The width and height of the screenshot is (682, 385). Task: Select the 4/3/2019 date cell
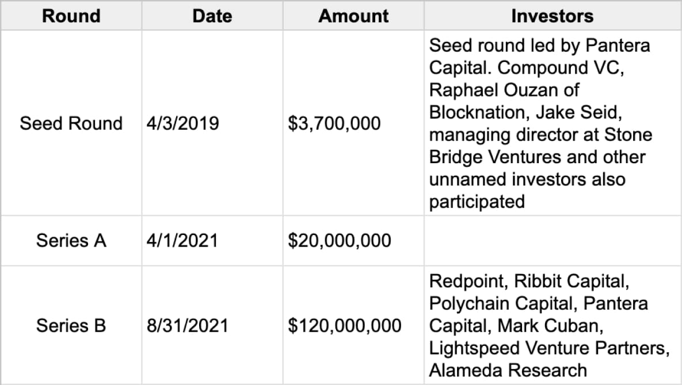tap(183, 123)
